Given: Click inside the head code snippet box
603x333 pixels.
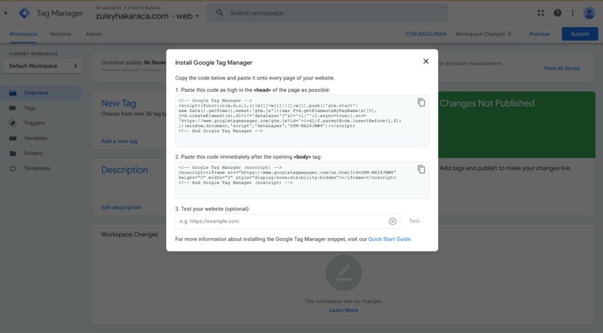Looking at the screenshot, I should click(x=302, y=121).
